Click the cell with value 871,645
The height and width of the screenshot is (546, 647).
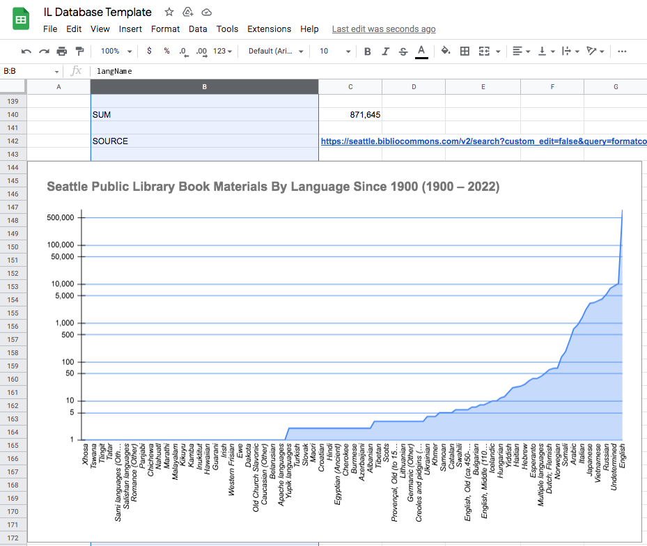(350, 115)
